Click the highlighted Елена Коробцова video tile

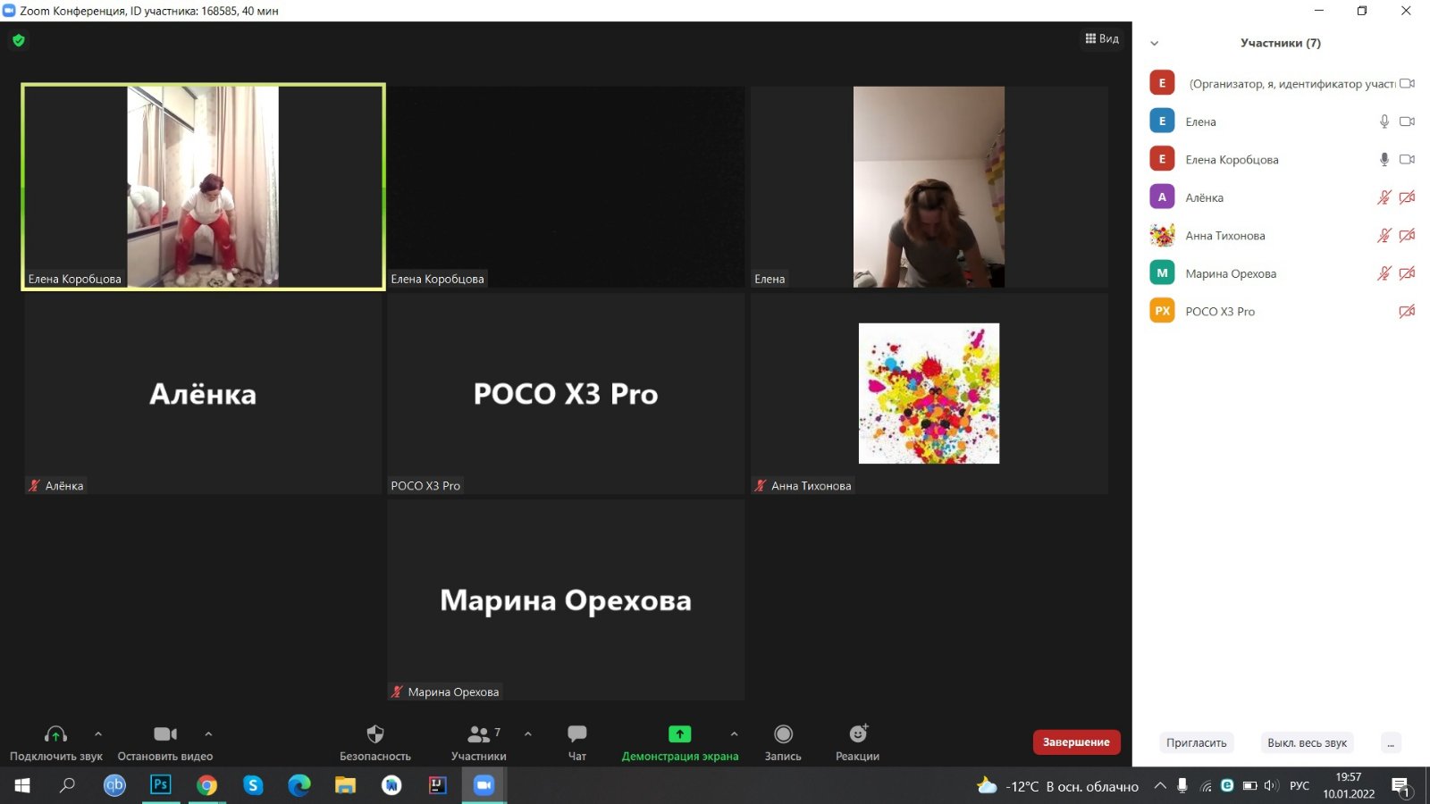point(203,187)
